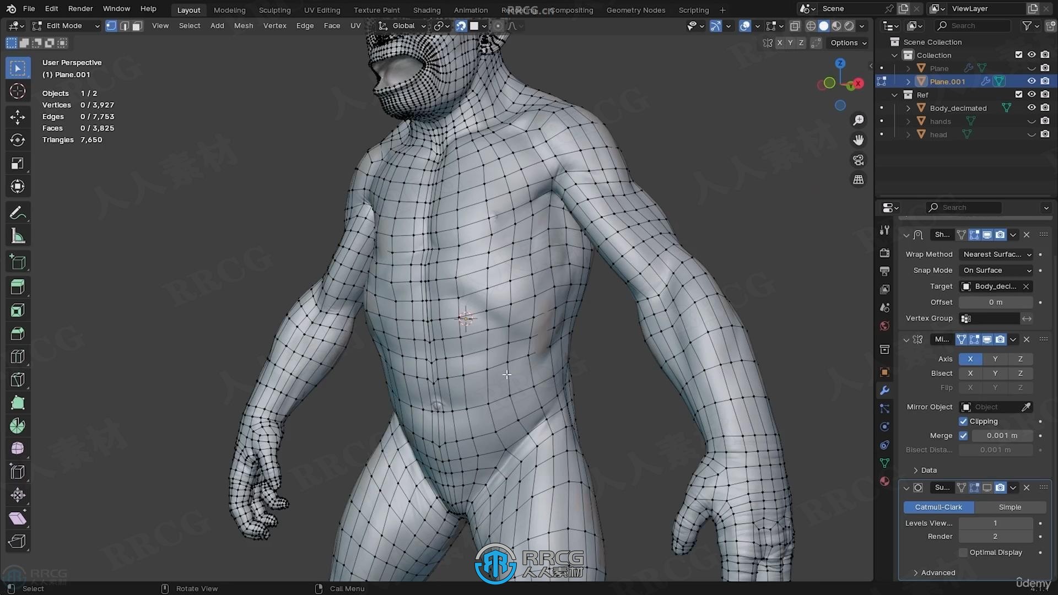
Task: Hide Body_decimated in the viewport
Action: point(1032,108)
